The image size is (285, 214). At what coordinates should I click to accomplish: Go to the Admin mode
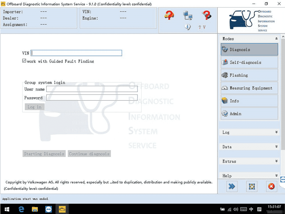point(249,114)
